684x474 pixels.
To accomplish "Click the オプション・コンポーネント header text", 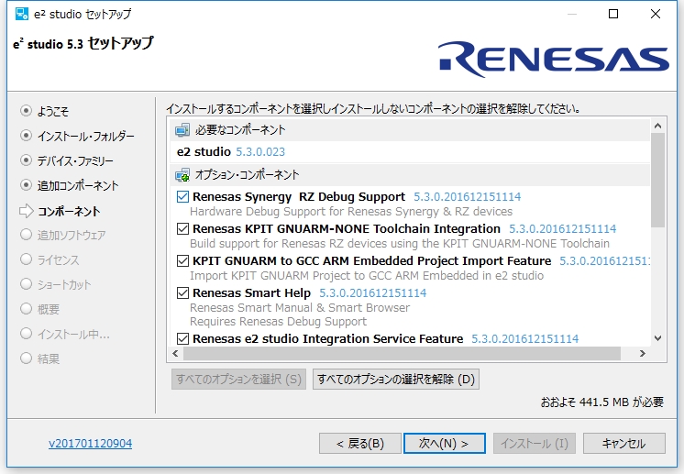I will (247, 175).
